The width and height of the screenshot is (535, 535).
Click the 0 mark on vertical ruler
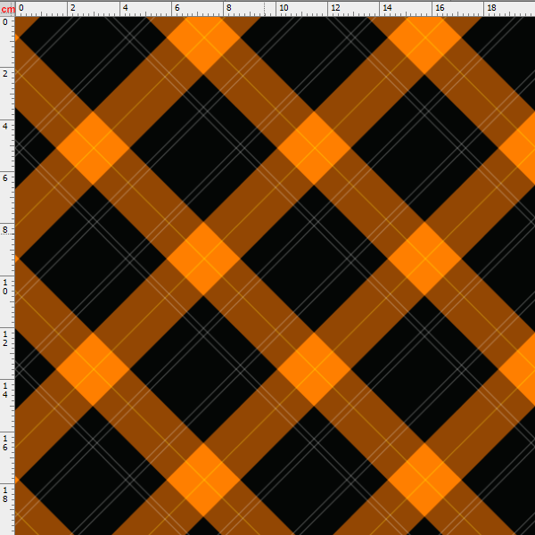coord(4,21)
